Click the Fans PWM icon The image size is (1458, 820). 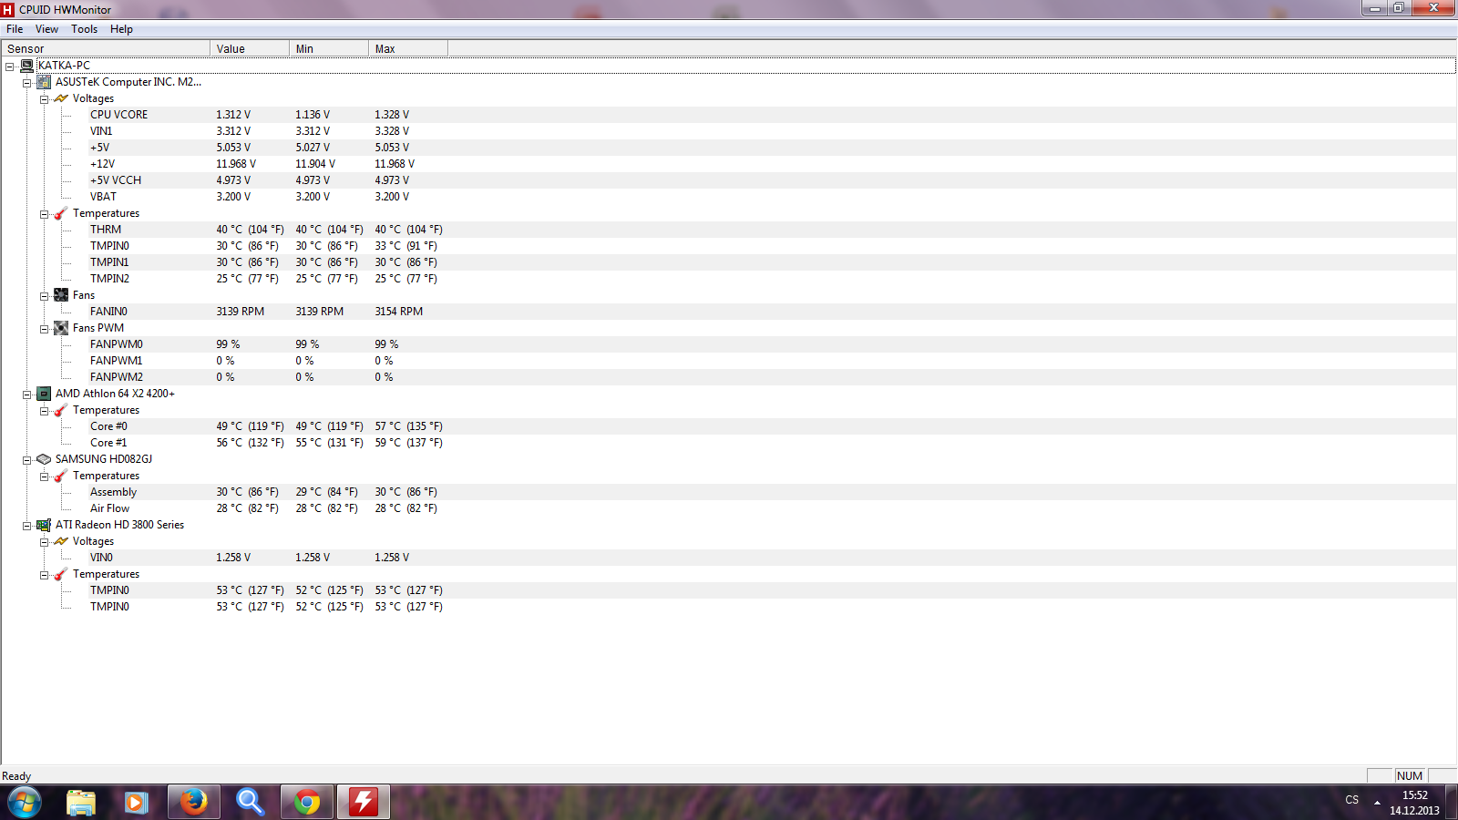click(x=61, y=328)
